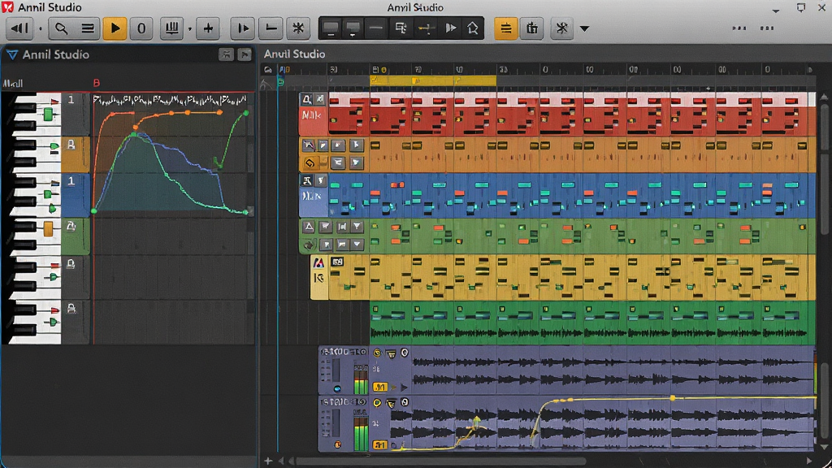Click the second small icon on red track header
Viewport: 832px width, 468px height.
click(320, 98)
